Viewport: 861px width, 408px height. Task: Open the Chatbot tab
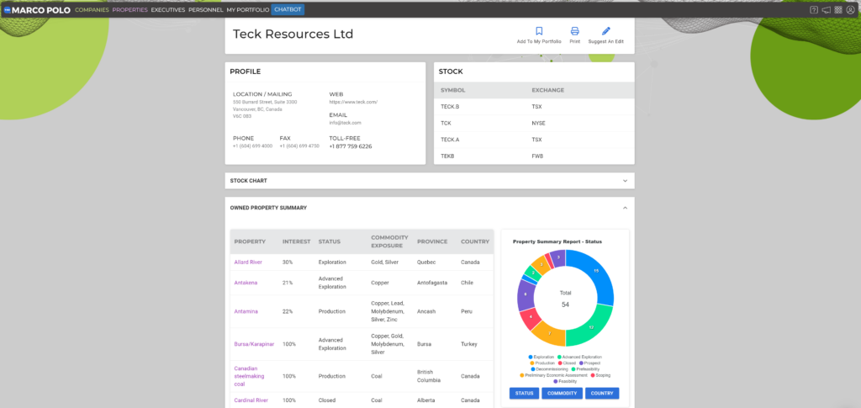tap(288, 10)
